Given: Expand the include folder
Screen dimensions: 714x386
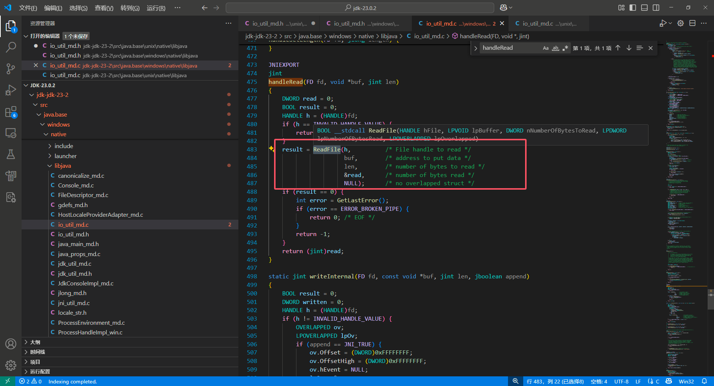Looking at the screenshot, I should (x=64, y=146).
